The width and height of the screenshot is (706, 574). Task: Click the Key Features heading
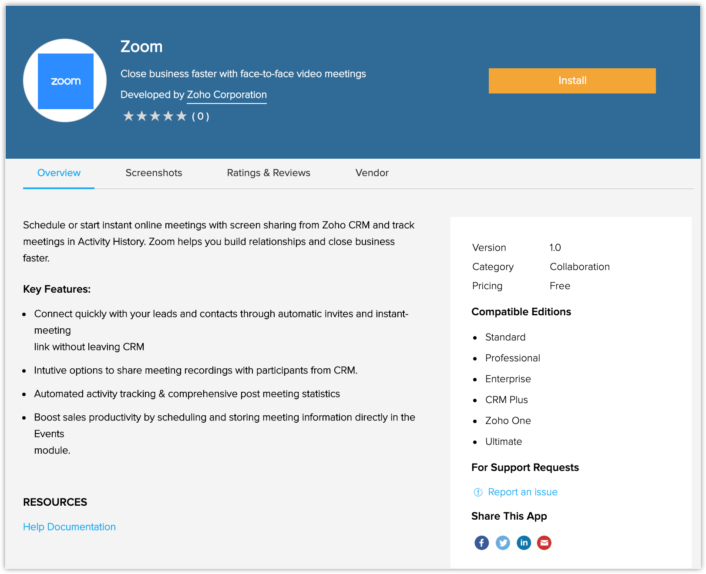click(x=57, y=290)
